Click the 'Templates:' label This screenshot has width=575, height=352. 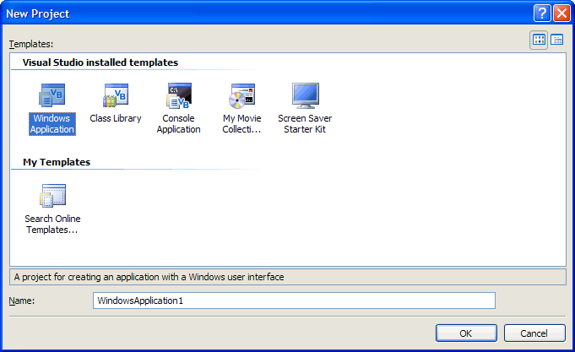[x=31, y=44]
